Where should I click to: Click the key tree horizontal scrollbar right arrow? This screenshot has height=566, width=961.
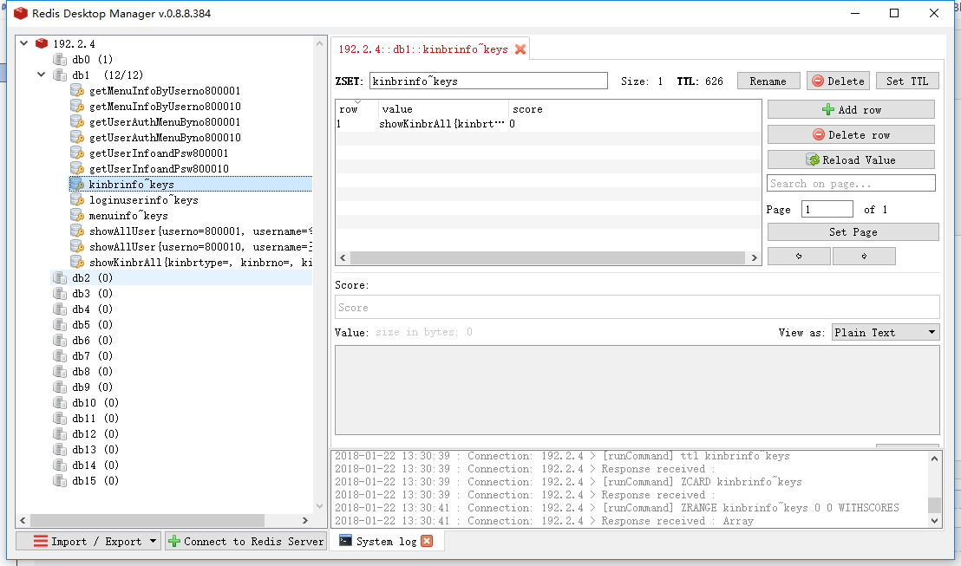click(x=305, y=520)
